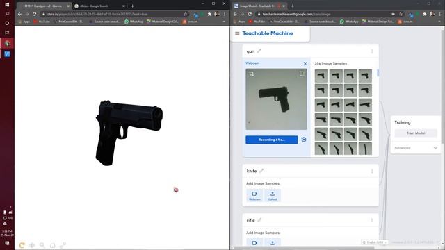The width and height of the screenshot is (445, 250).
Task: Click the Recording button
Action: 272,140
